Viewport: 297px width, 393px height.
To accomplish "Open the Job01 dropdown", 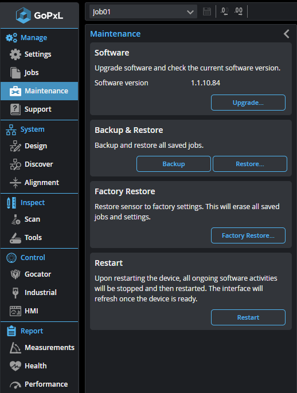I will pos(143,12).
